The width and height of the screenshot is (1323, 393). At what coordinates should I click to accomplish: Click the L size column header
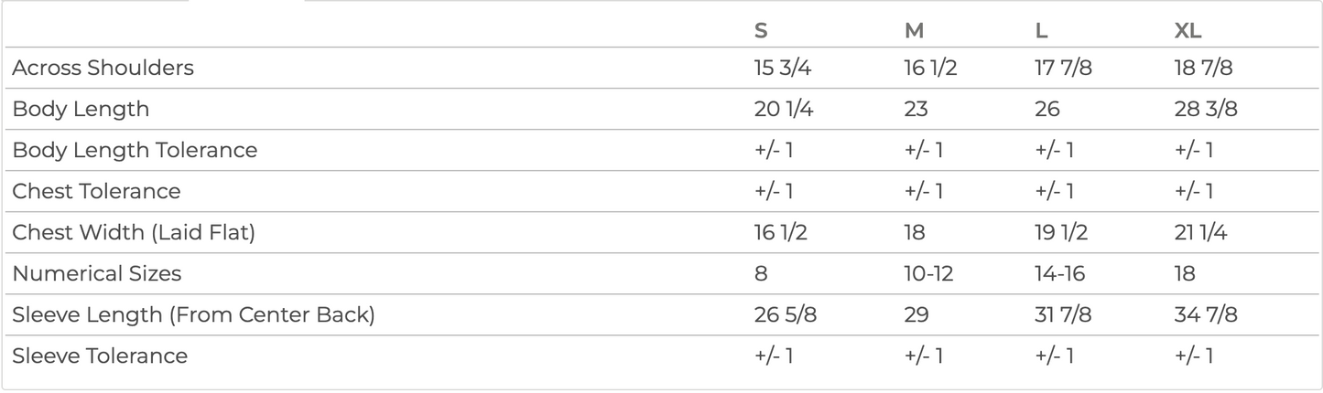point(1041,30)
